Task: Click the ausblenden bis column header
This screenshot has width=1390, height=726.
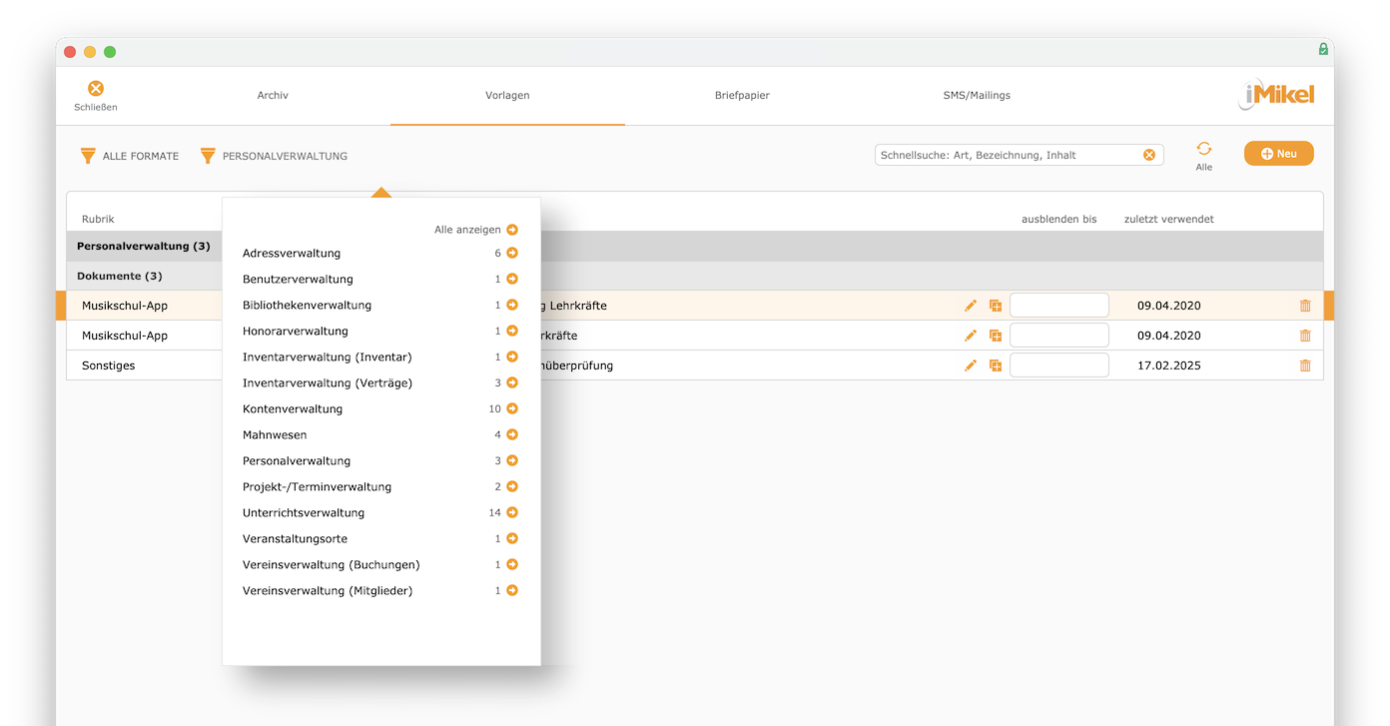Action: pos(1058,219)
